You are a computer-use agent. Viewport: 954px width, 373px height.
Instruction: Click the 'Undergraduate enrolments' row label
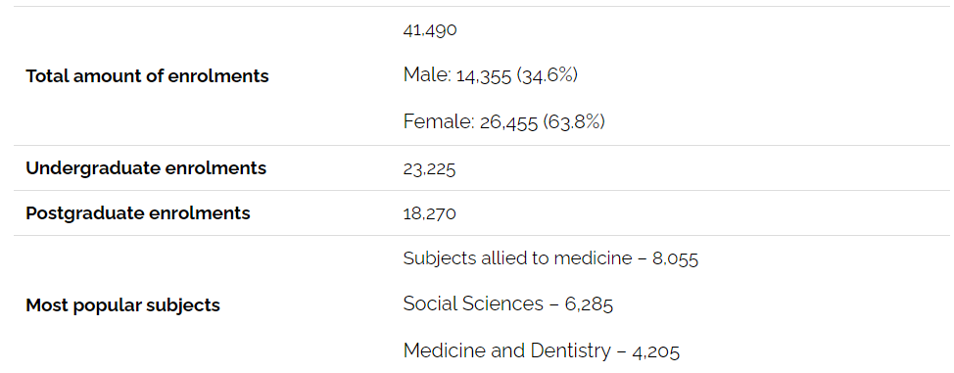(146, 168)
